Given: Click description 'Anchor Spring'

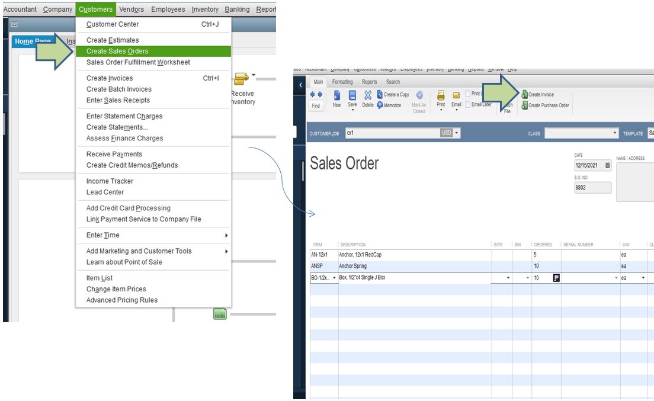Looking at the screenshot, I should (353, 266).
